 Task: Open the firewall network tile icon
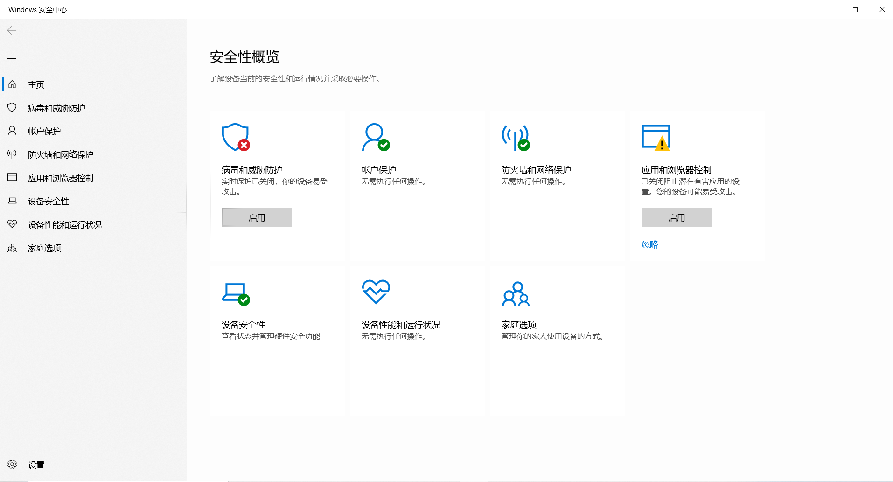(516, 138)
